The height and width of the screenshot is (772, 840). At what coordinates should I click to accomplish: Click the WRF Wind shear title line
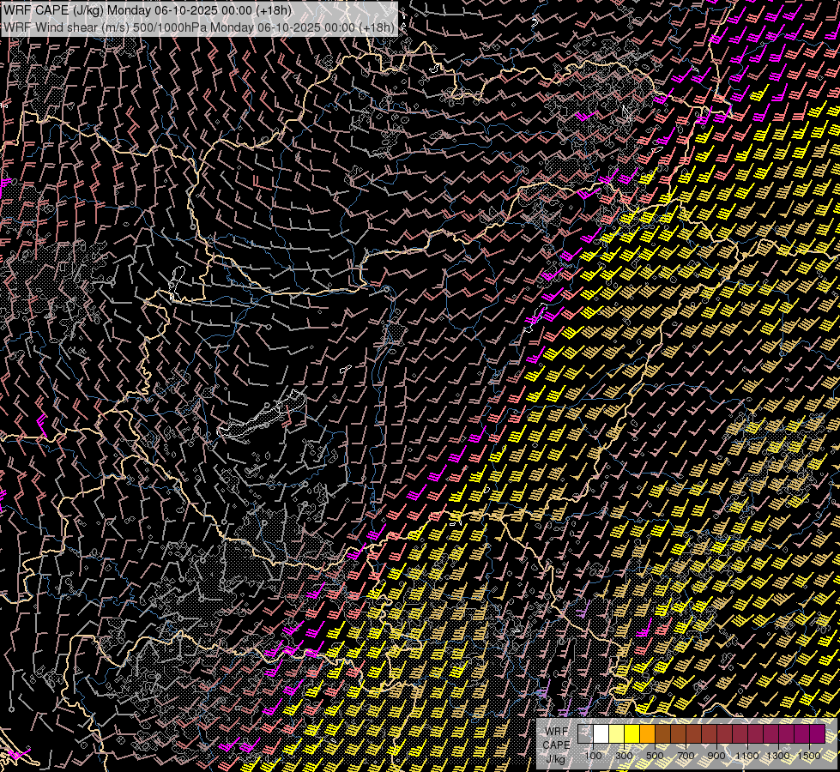pyautogui.click(x=199, y=27)
